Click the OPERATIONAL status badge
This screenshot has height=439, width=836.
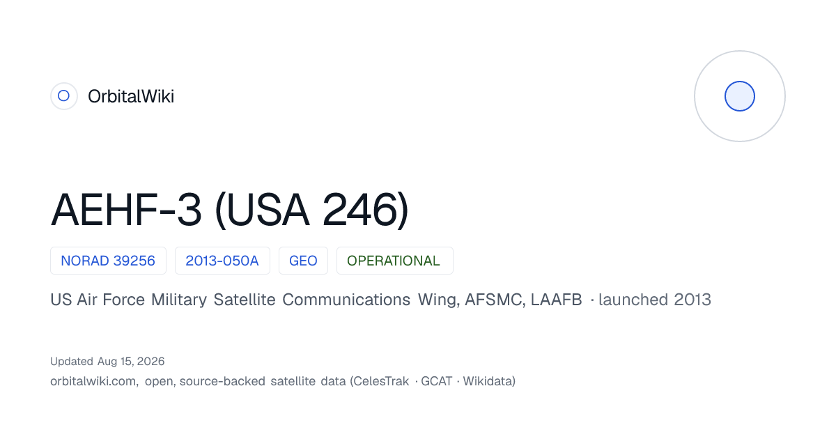point(394,261)
